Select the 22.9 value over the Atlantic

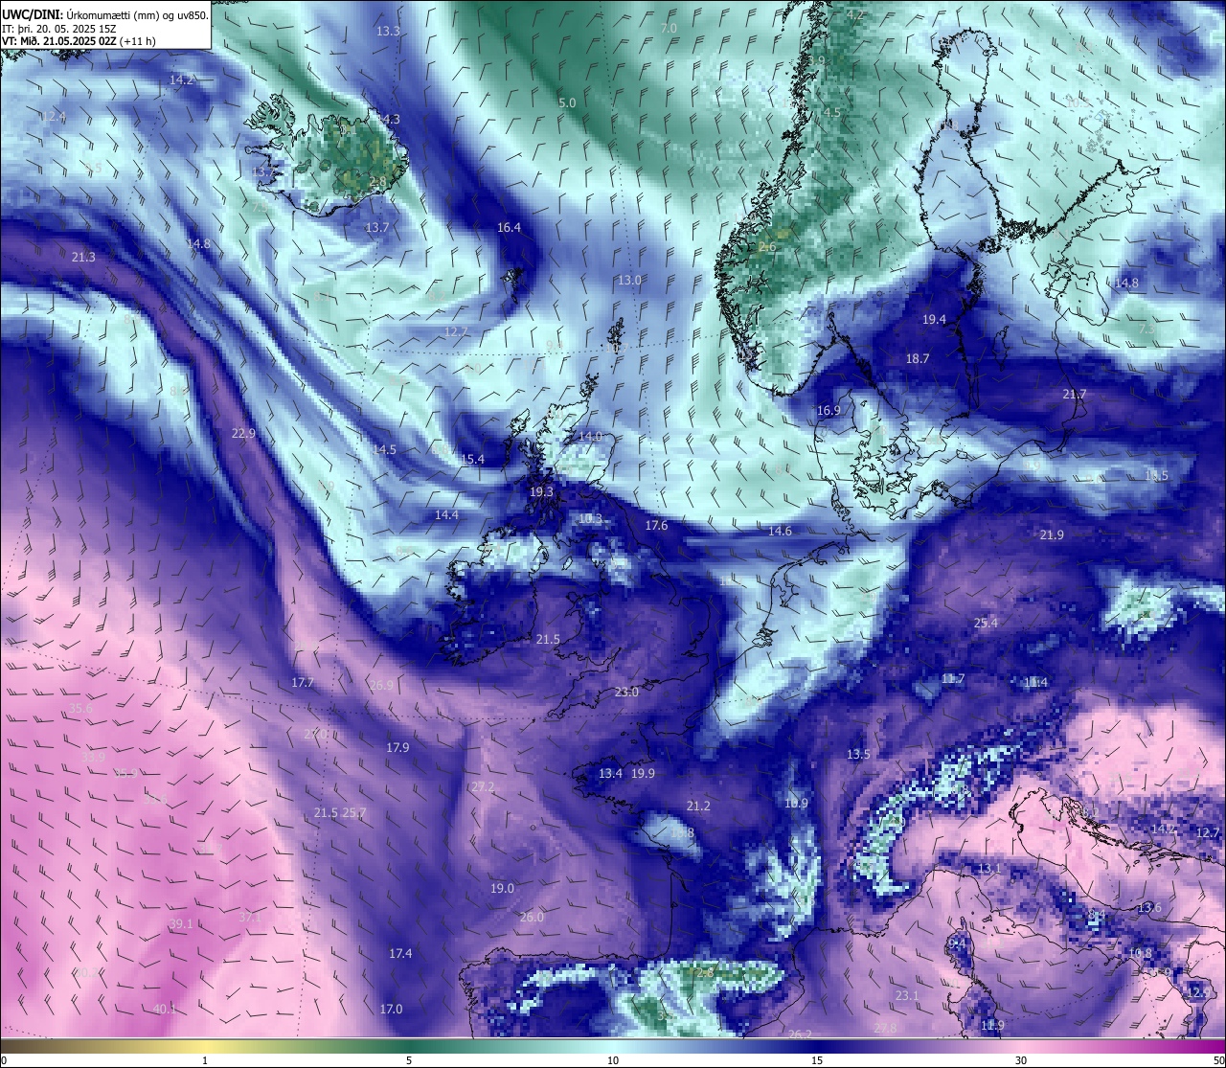pyautogui.click(x=243, y=434)
